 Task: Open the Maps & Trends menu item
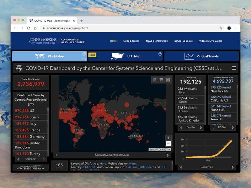pos(131,41)
